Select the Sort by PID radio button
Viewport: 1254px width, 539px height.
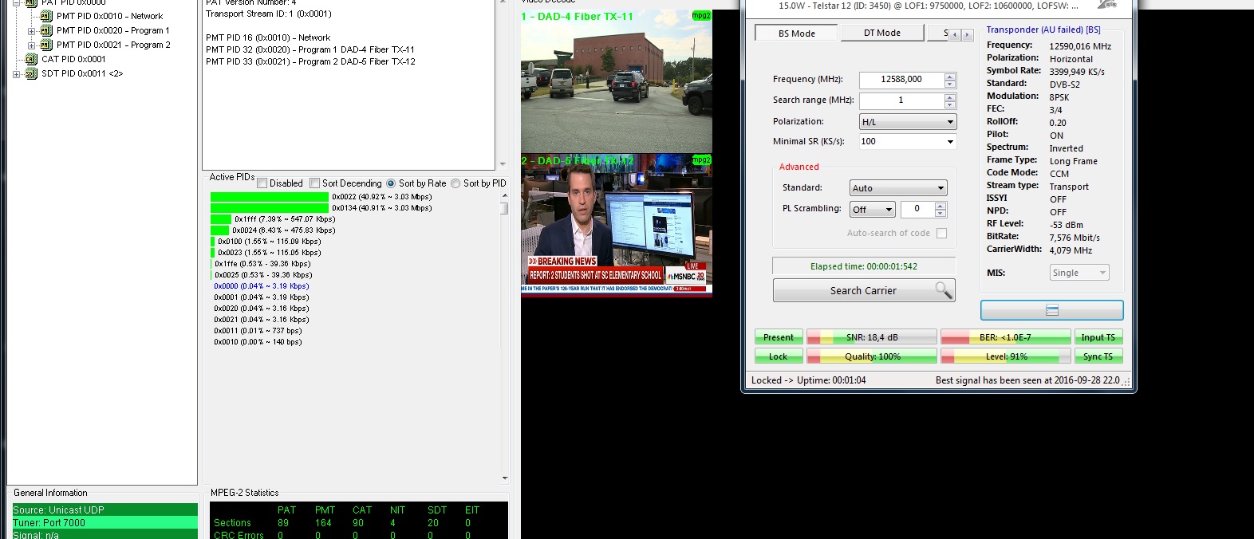pos(455,183)
